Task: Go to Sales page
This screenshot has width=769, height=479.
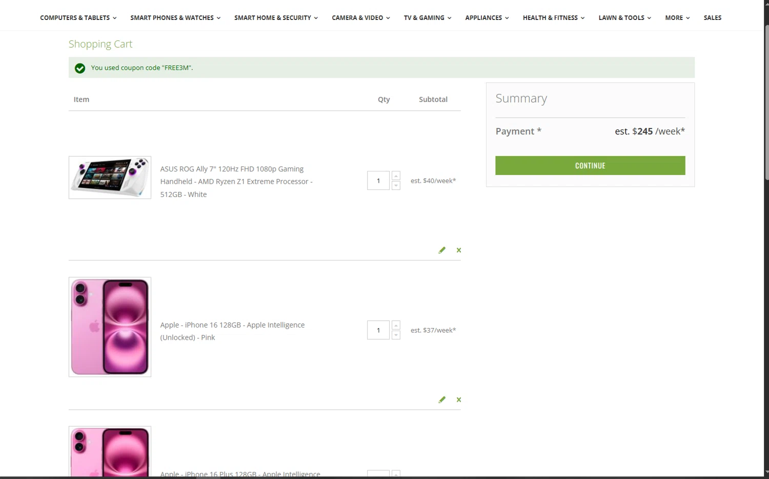Action: point(713,17)
